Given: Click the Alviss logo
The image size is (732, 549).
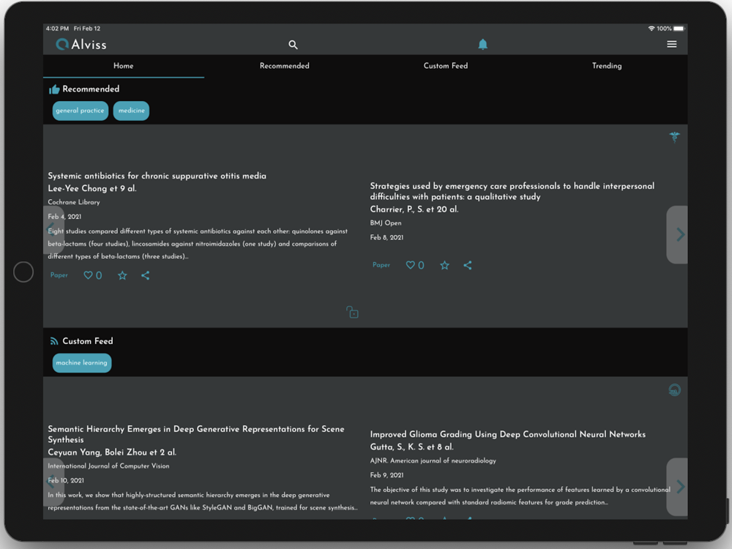Looking at the screenshot, I should click(81, 45).
